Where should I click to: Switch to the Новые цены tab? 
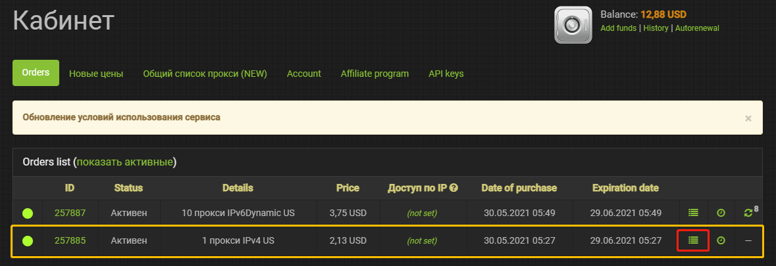click(x=96, y=74)
